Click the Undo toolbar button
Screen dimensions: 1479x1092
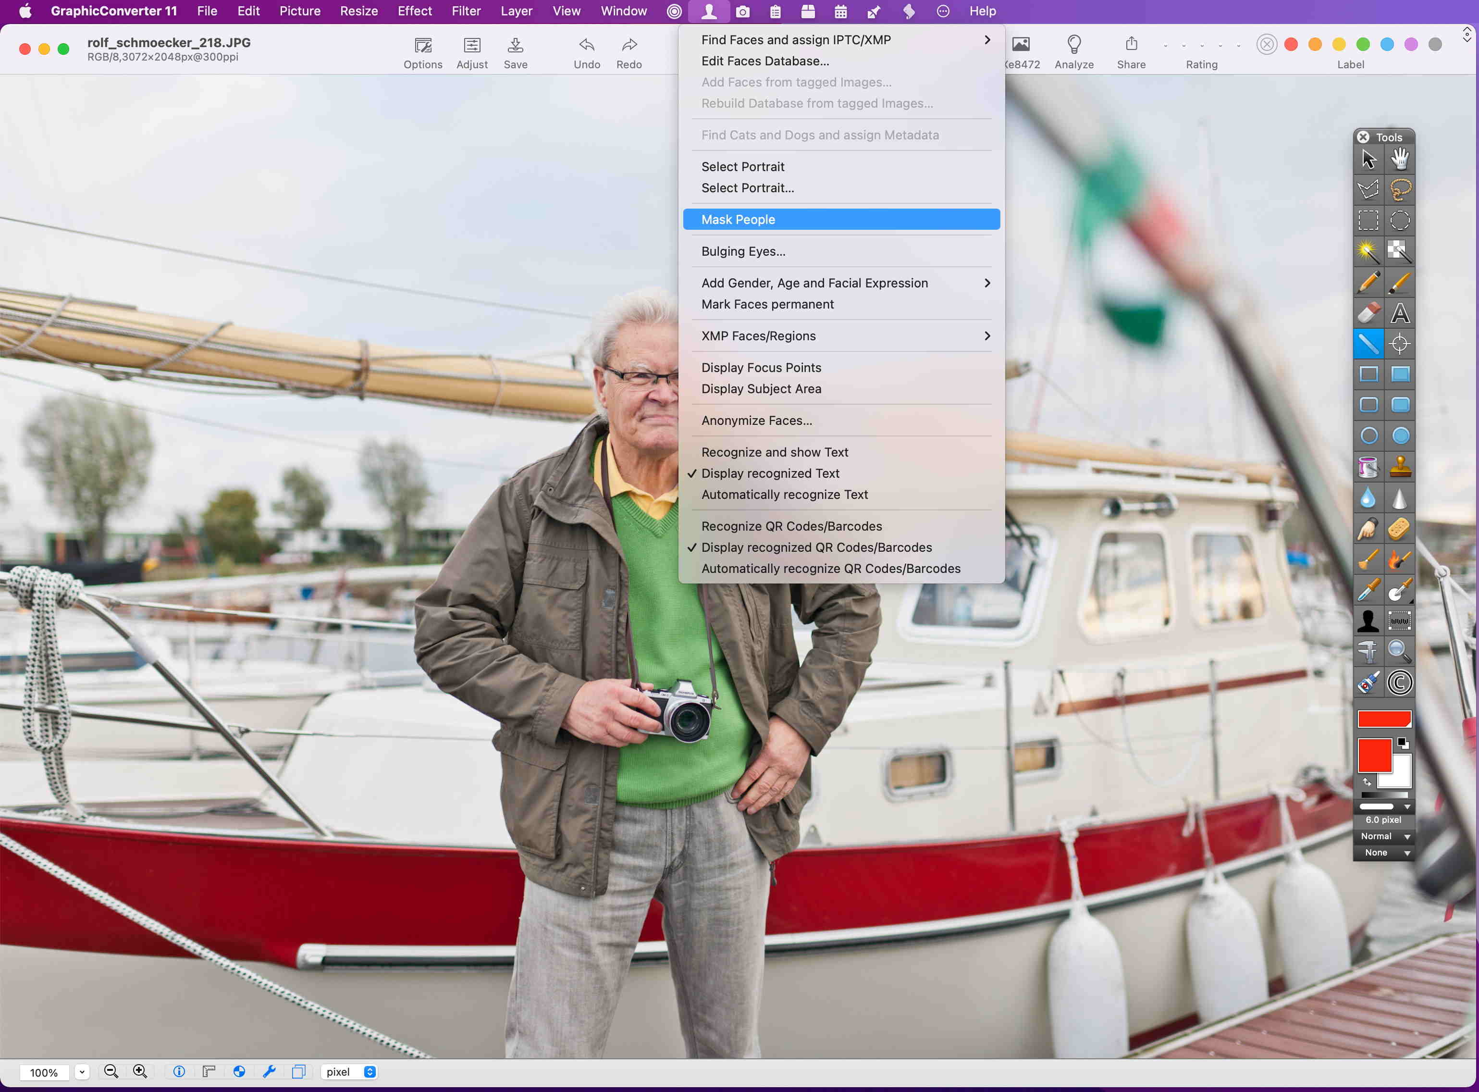[x=587, y=53]
